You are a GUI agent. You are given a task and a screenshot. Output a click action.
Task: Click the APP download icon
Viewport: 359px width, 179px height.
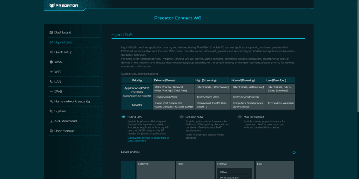coord(51,121)
